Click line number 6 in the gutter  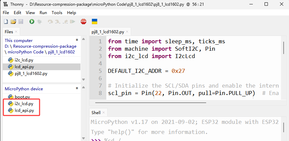pos(100,78)
